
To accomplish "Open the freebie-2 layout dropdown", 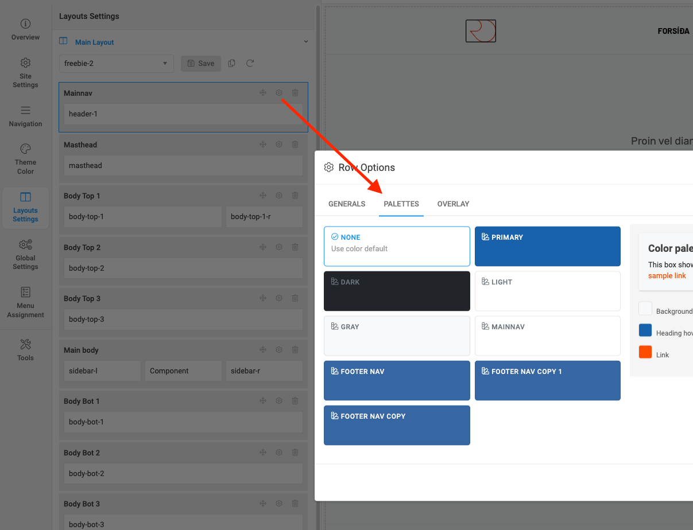I will click(x=117, y=64).
